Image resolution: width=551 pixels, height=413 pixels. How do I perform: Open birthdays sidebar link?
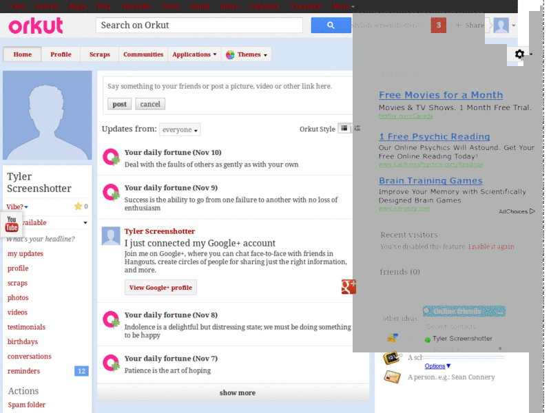point(23,341)
